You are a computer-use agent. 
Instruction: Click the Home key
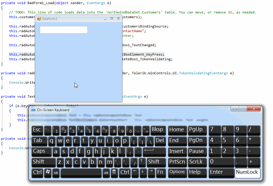(x=177, y=130)
